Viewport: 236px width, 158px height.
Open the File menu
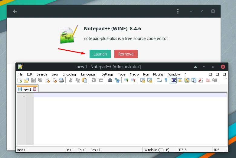20,74
